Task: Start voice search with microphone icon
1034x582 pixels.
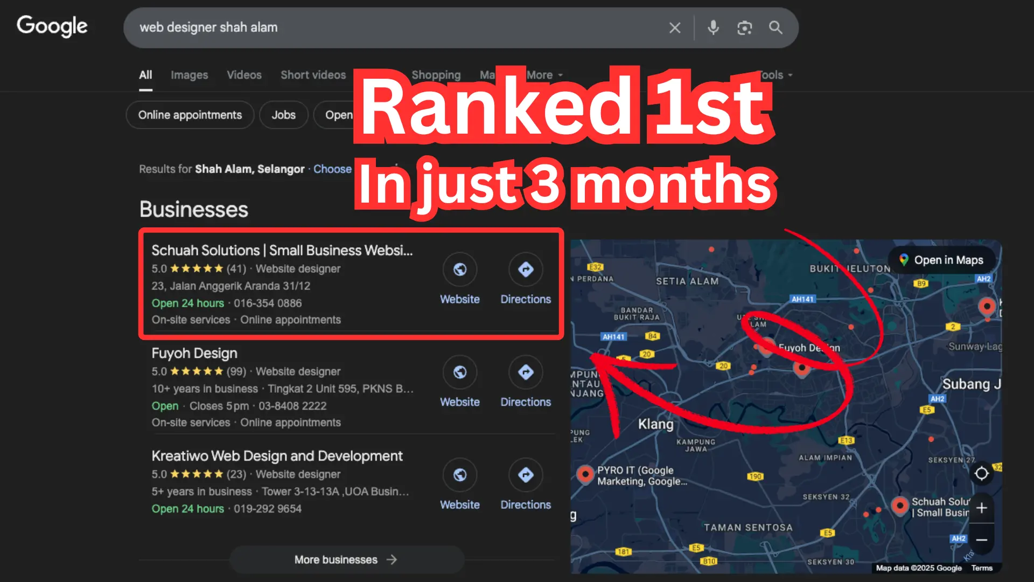Action: (713, 27)
